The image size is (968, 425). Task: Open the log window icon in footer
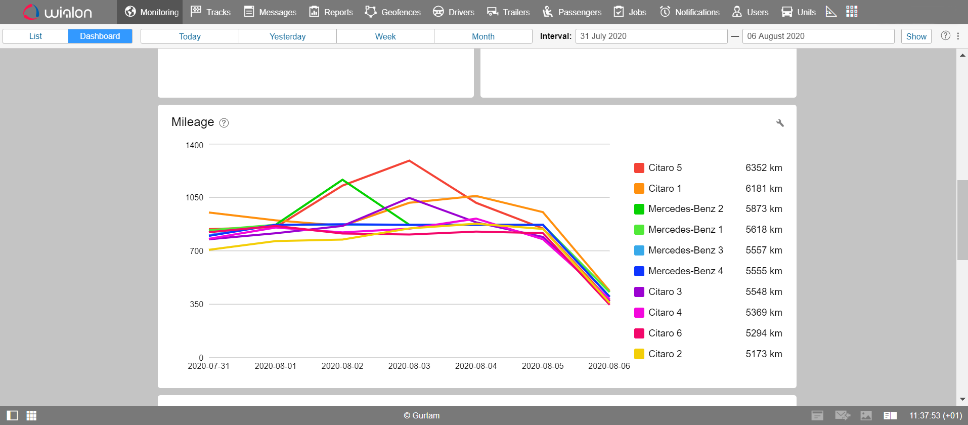click(x=817, y=415)
